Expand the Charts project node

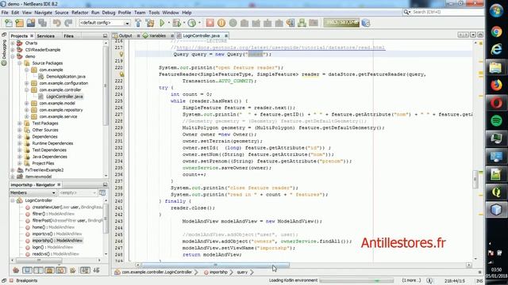[13, 43]
